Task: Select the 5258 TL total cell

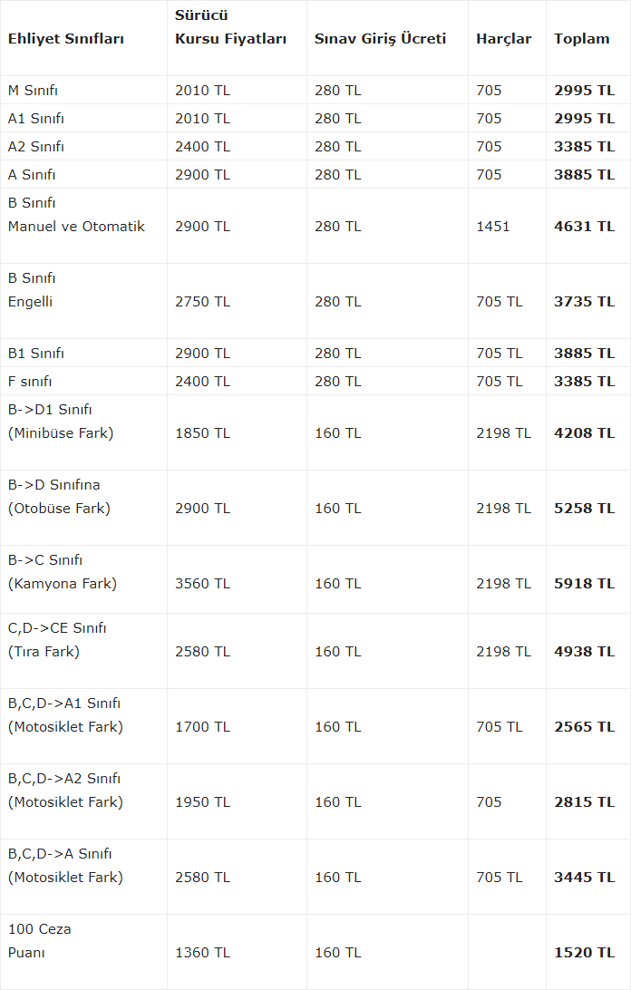Action: click(x=584, y=509)
